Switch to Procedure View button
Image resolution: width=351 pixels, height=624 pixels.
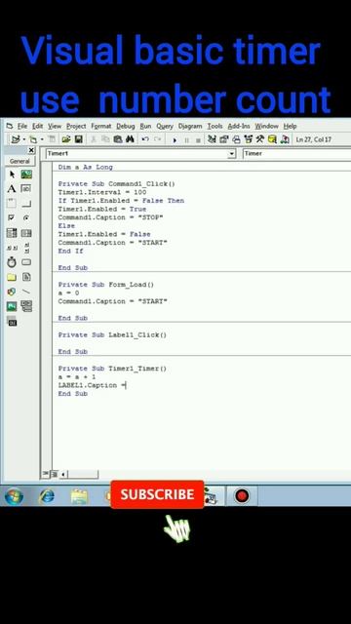point(46,474)
